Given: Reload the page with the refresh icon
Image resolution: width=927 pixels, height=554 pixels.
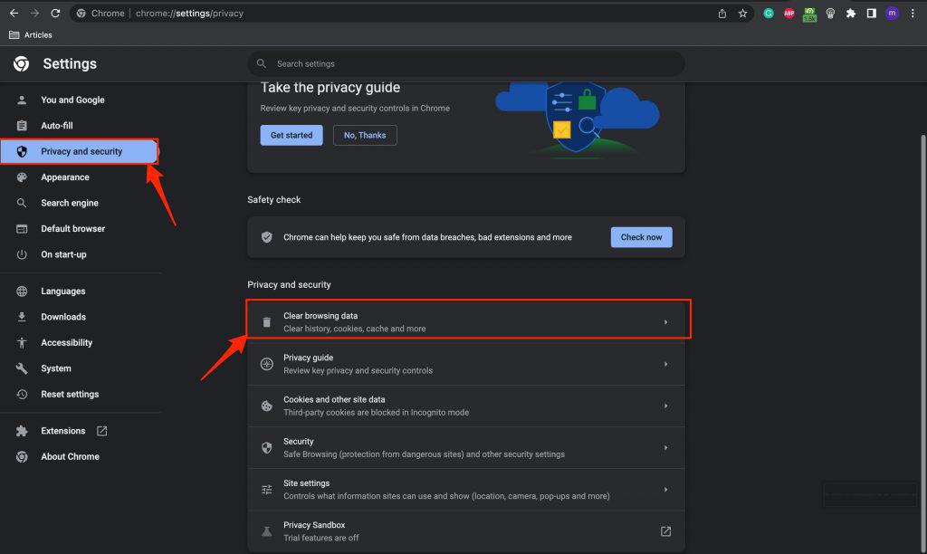Looking at the screenshot, I should pyautogui.click(x=55, y=13).
